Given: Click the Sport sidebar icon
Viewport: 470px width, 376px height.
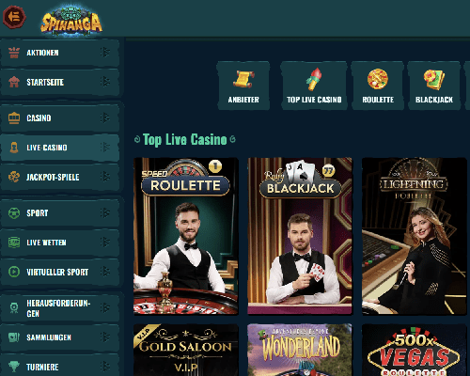Looking at the screenshot, I should click(14, 213).
